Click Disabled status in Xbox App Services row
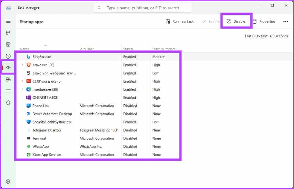 [130, 155]
